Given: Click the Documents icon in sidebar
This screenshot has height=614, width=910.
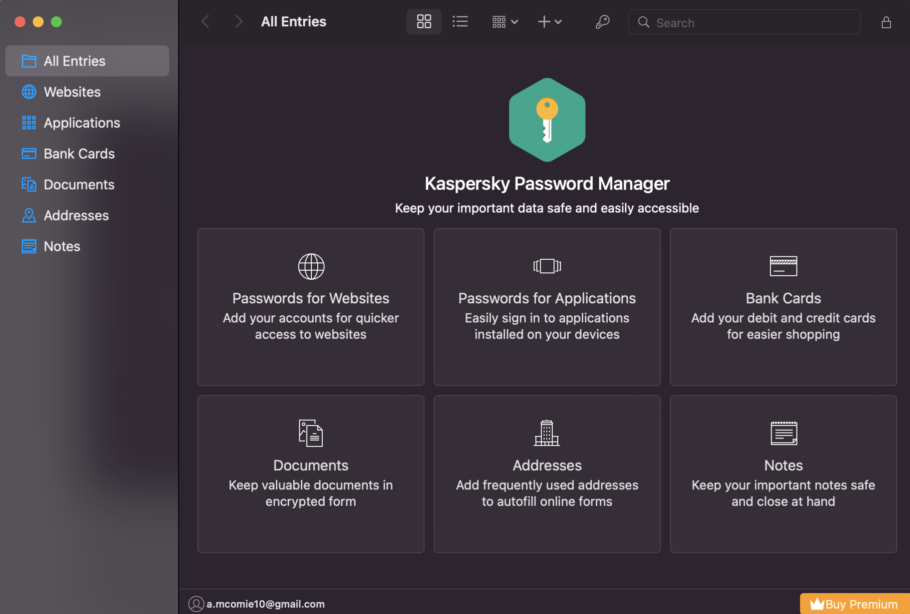Looking at the screenshot, I should tap(29, 185).
